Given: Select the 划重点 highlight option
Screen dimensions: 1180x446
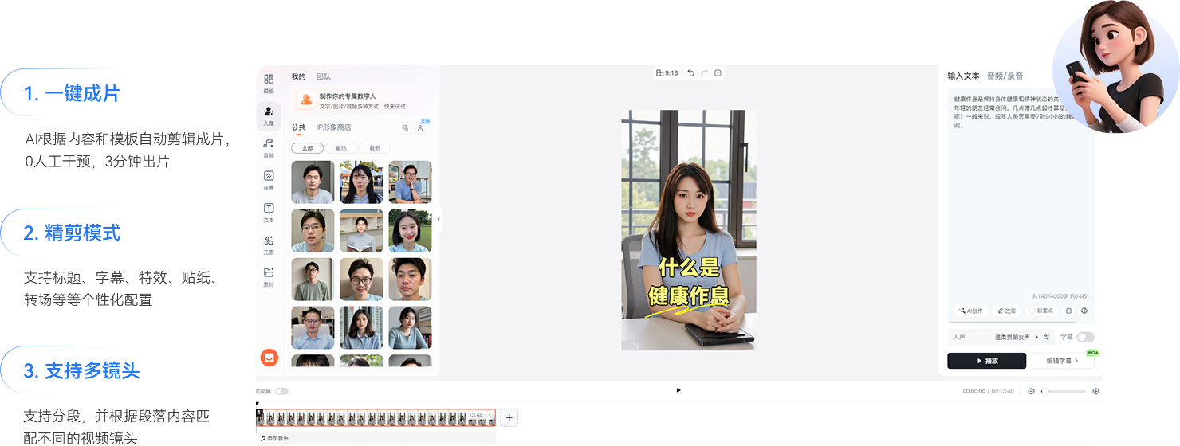Looking at the screenshot, I should (1040, 311).
